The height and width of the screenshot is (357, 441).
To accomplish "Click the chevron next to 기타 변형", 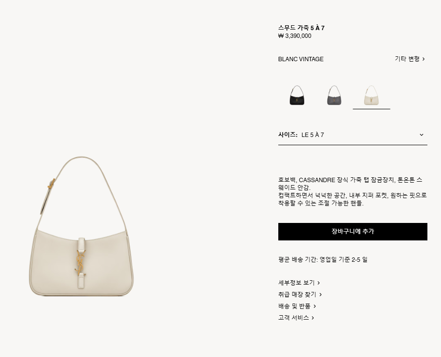I will [424, 59].
